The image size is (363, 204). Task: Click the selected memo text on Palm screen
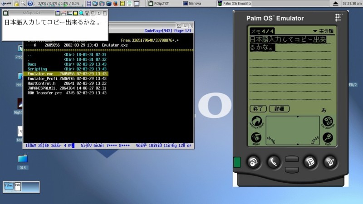288,43
